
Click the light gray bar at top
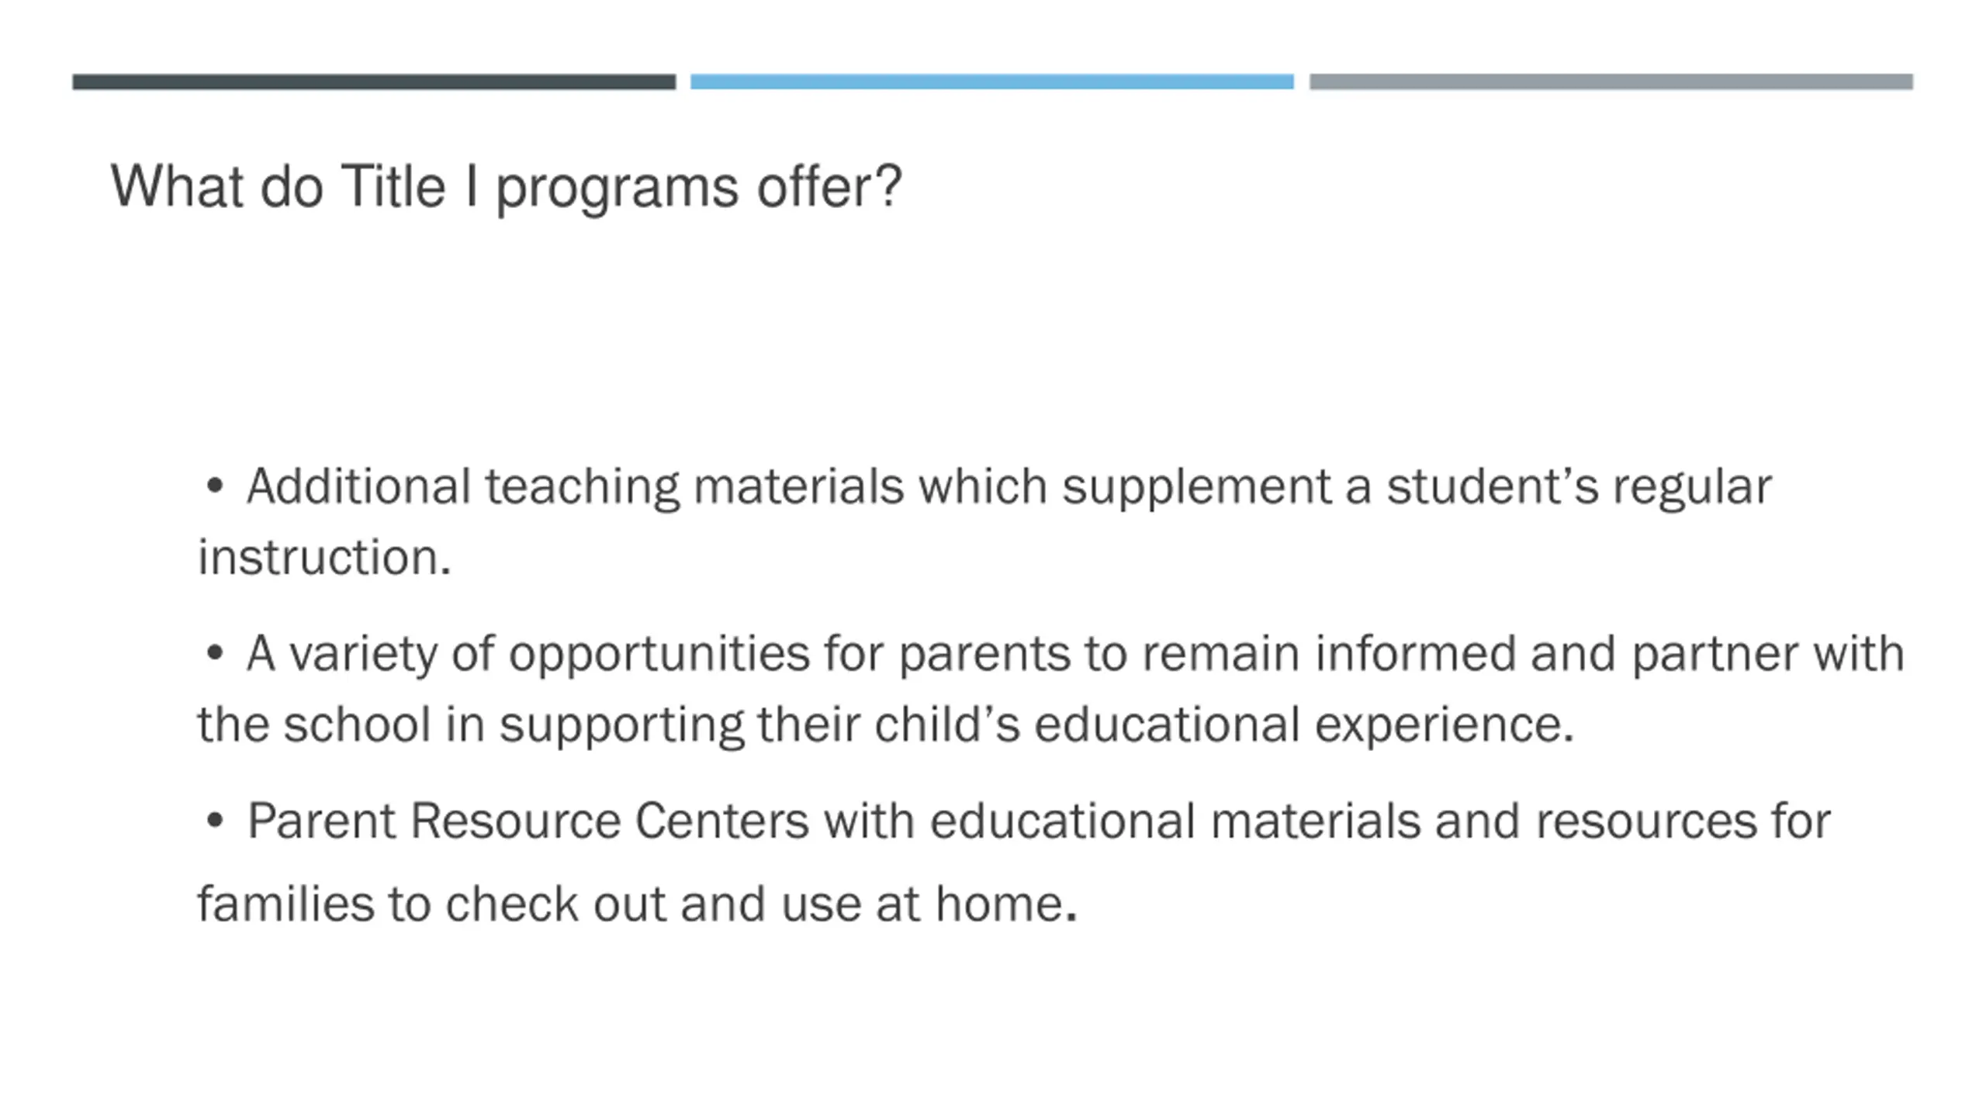click(x=1611, y=81)
